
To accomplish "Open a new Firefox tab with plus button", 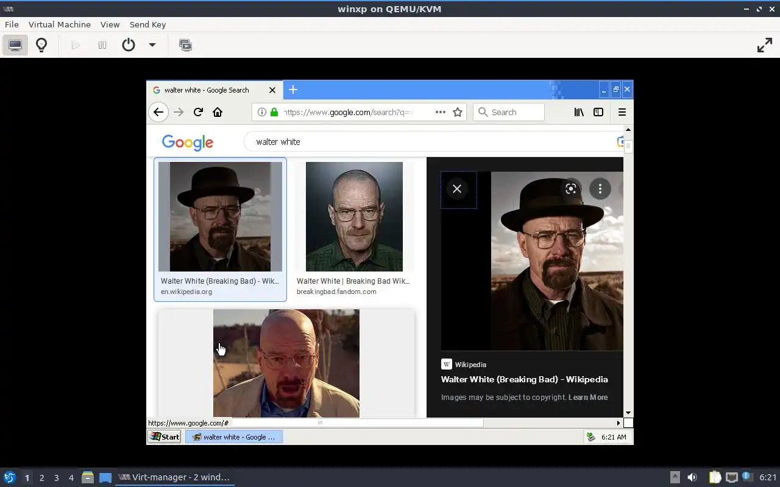I will coord(293,89).
